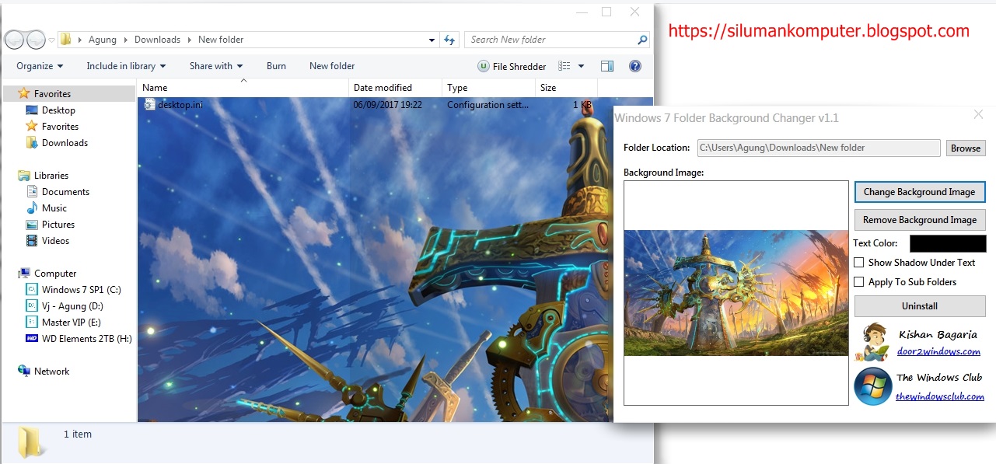This screenshot has width=996, height=464.
Task: Open Windows 7 SP1 (C:) drive
Action: [74, 290]
